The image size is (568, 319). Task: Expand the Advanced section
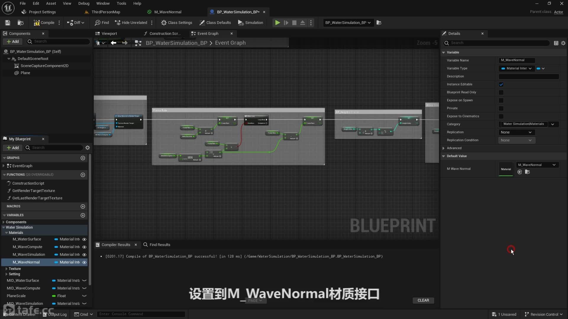[x=443, y=148]
